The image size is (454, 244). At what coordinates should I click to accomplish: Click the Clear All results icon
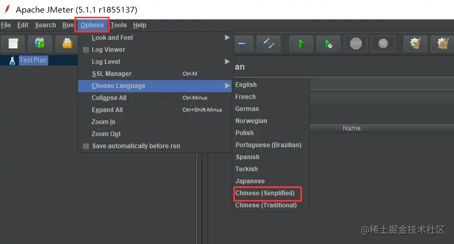(442, 43)
